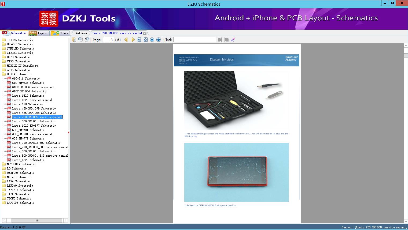Open Lumia 1020 RM-877 Schematic
408x230 pixels.
[34, 126]
